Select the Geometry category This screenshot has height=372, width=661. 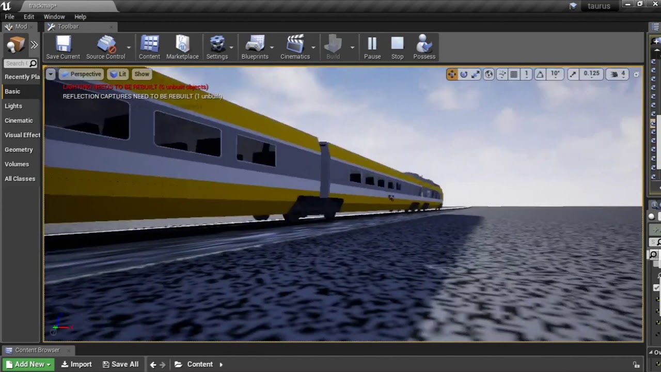click(x=22, y=149)
